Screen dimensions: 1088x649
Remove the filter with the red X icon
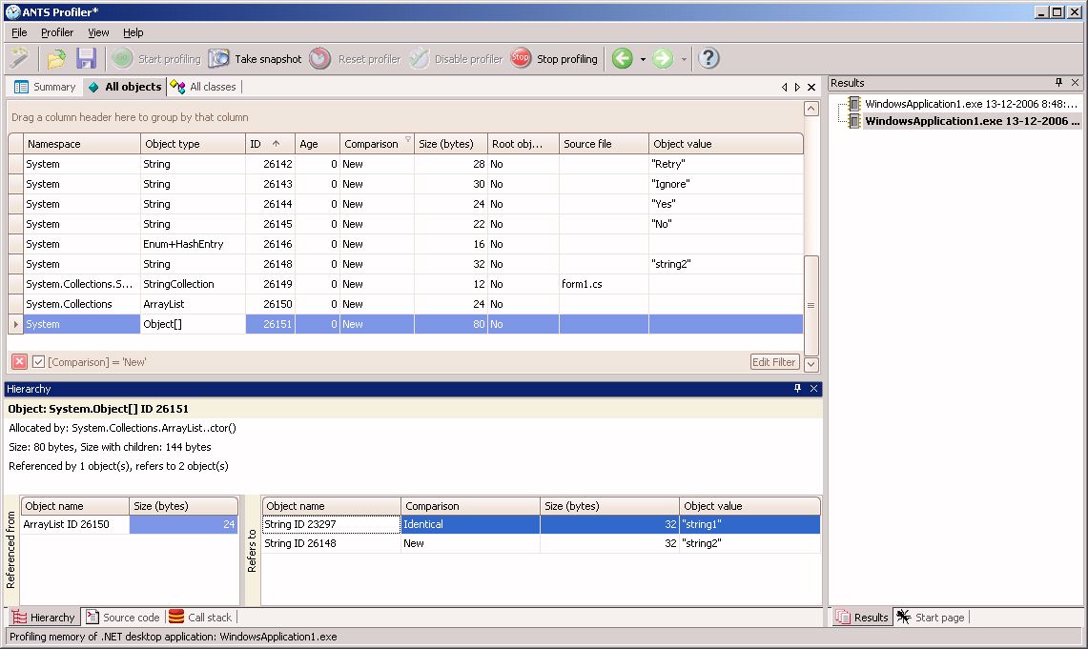coord(19,362)
